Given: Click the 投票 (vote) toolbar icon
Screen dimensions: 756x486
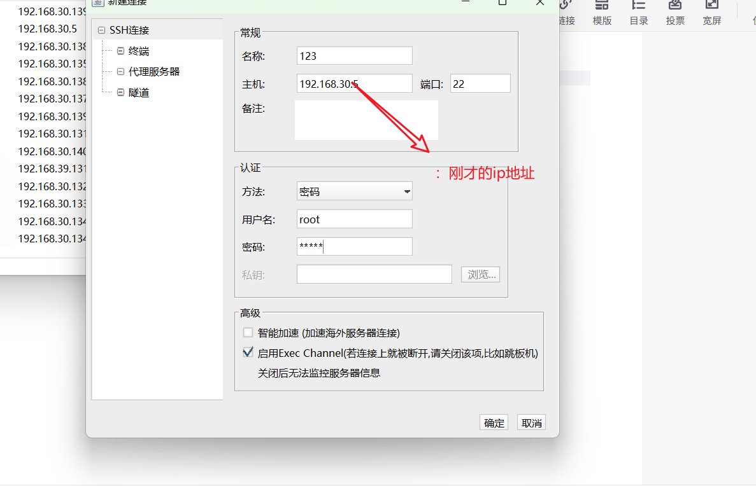Looking at the screenshot, I should 675,13.
